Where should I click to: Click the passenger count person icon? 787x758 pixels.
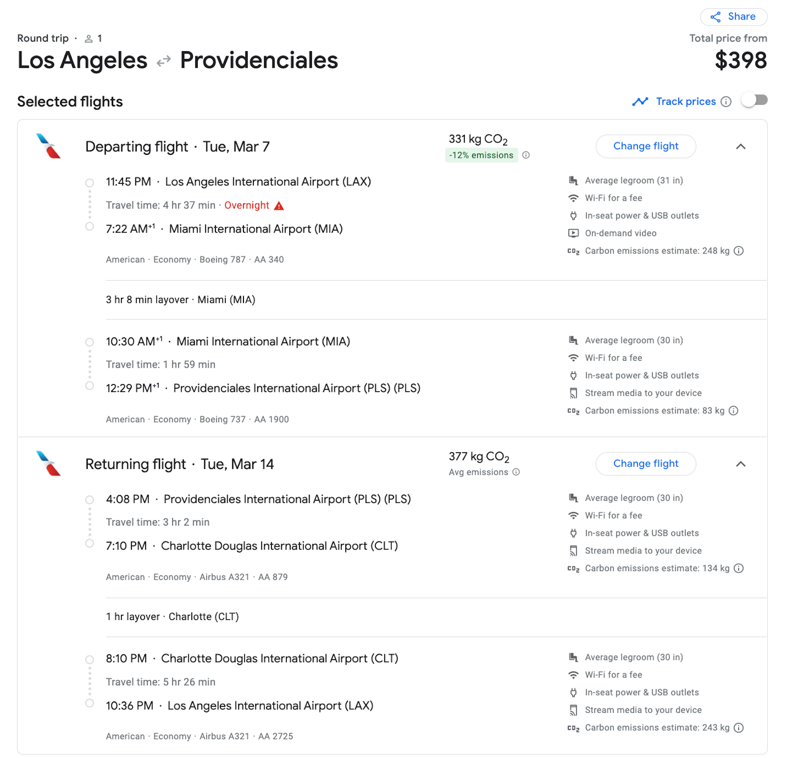click(89, 38)
